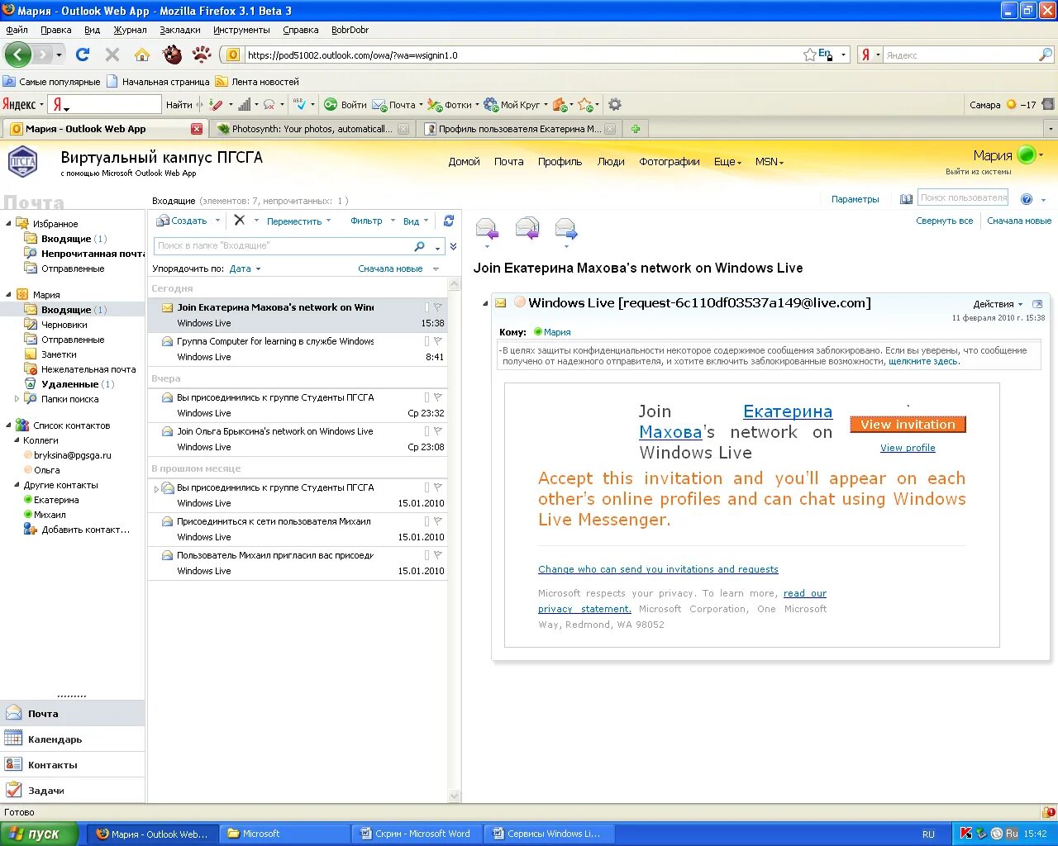Open the help question mark icon
This screenshot has height=846, width=1058.
click(1027, 199)
